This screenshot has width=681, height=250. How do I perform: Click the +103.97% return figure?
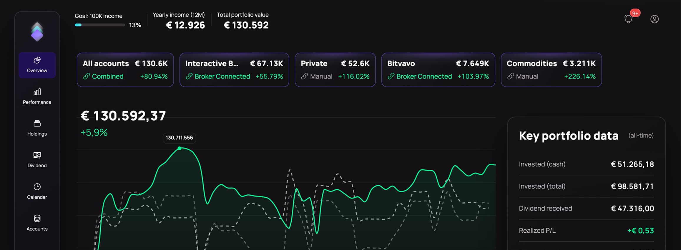(x=473, y=76)
